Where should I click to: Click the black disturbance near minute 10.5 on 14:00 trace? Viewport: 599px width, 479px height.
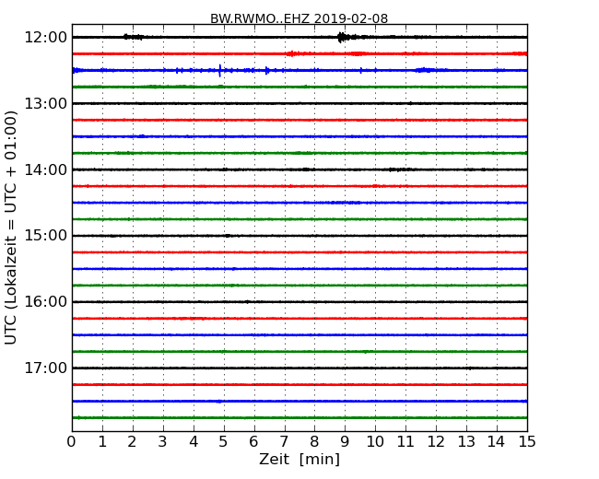point(400,169)
